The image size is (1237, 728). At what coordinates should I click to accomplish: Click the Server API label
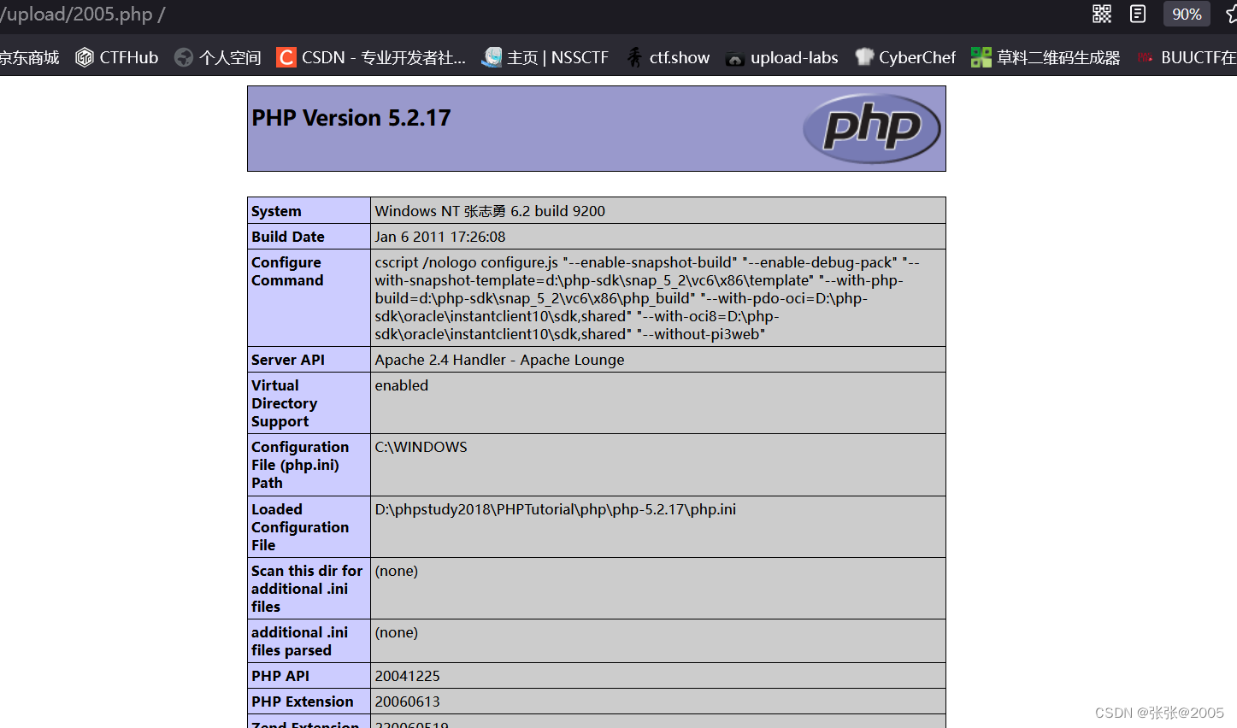pyautogui.click(x=288, y=360)
